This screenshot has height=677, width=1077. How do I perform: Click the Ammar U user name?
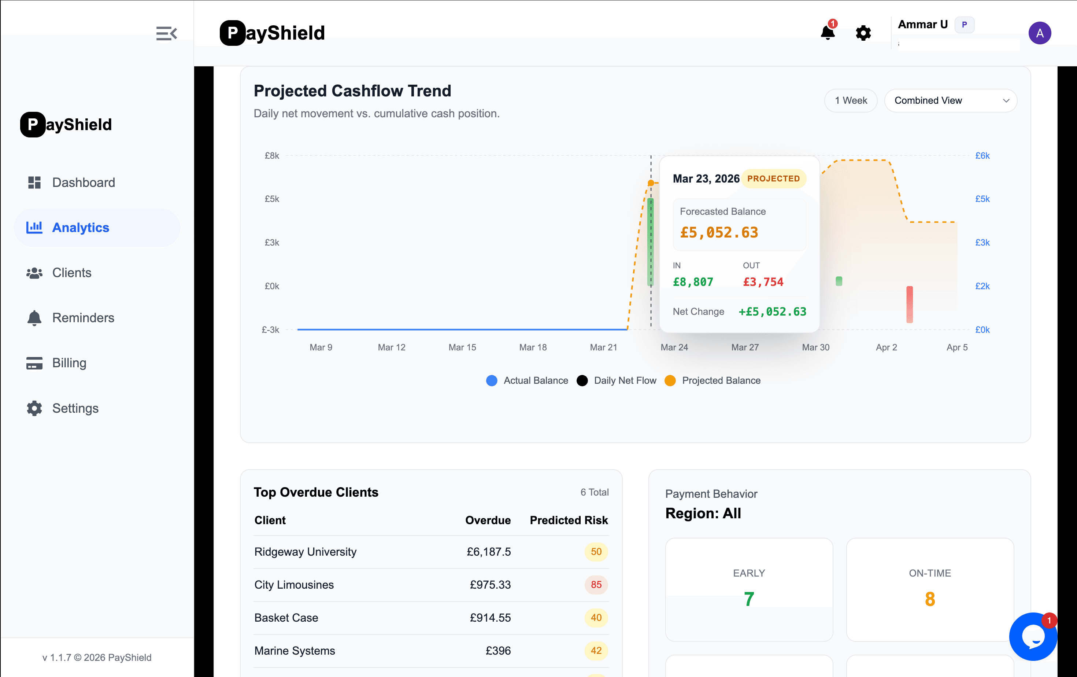click(923, 25)
